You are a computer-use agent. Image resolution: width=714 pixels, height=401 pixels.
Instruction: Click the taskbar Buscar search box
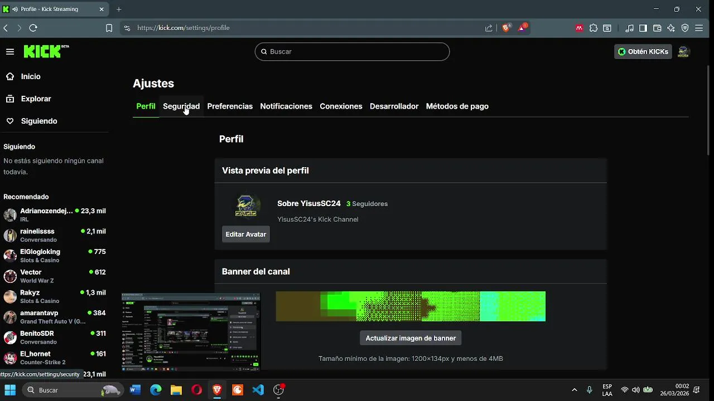[x=73, y=390]
